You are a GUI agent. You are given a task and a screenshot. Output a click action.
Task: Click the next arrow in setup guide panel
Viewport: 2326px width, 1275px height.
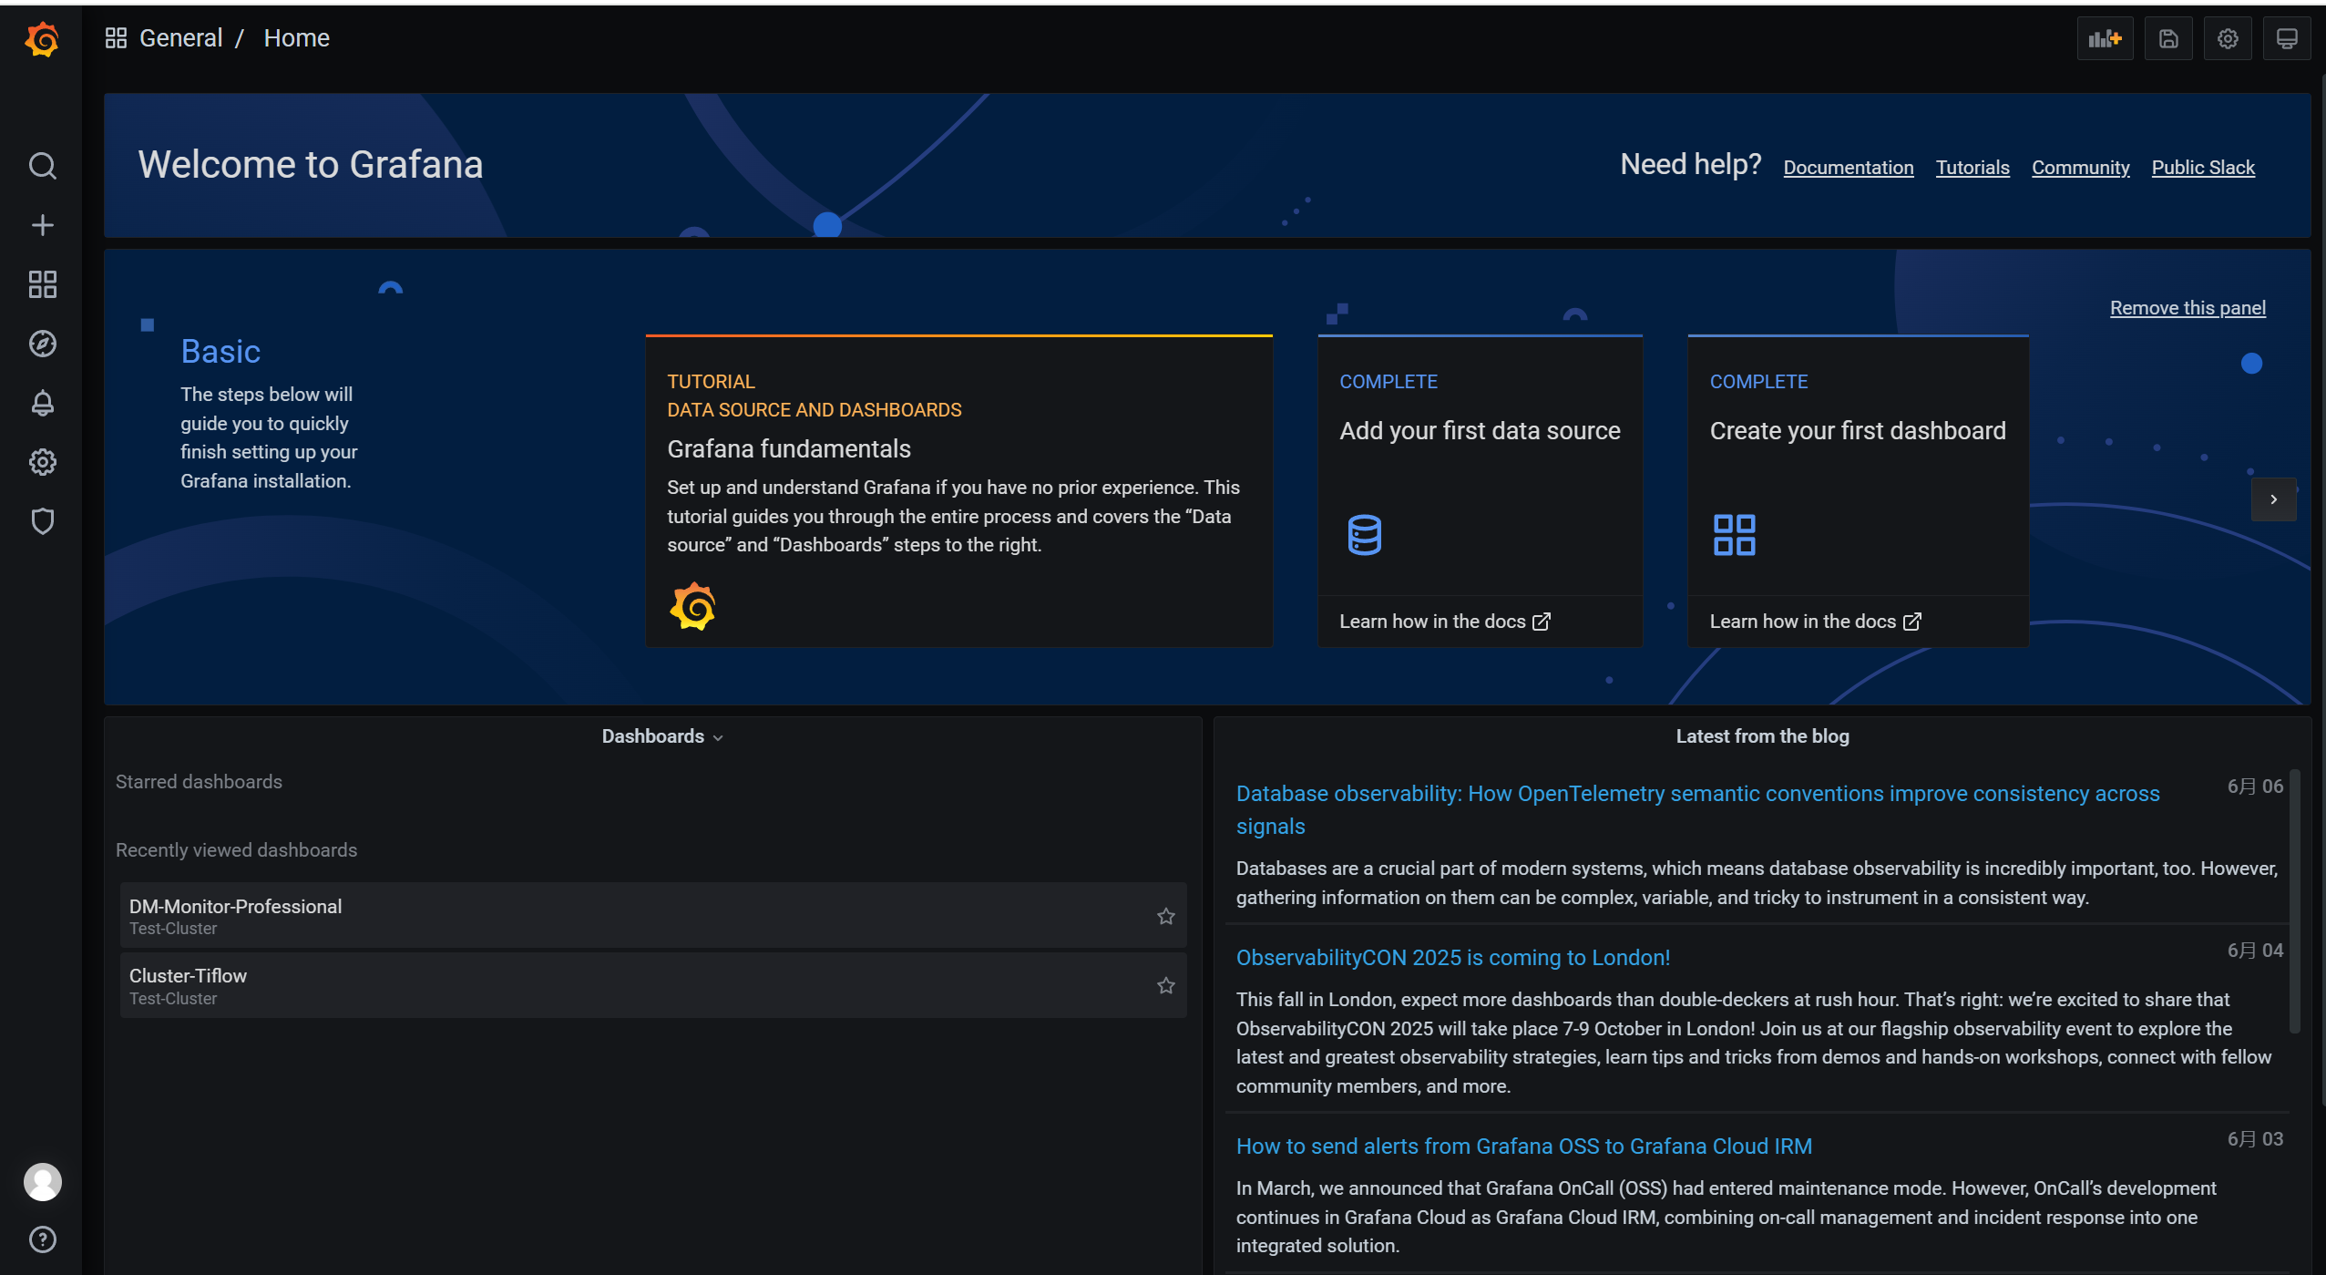[x=2273, y=499]
